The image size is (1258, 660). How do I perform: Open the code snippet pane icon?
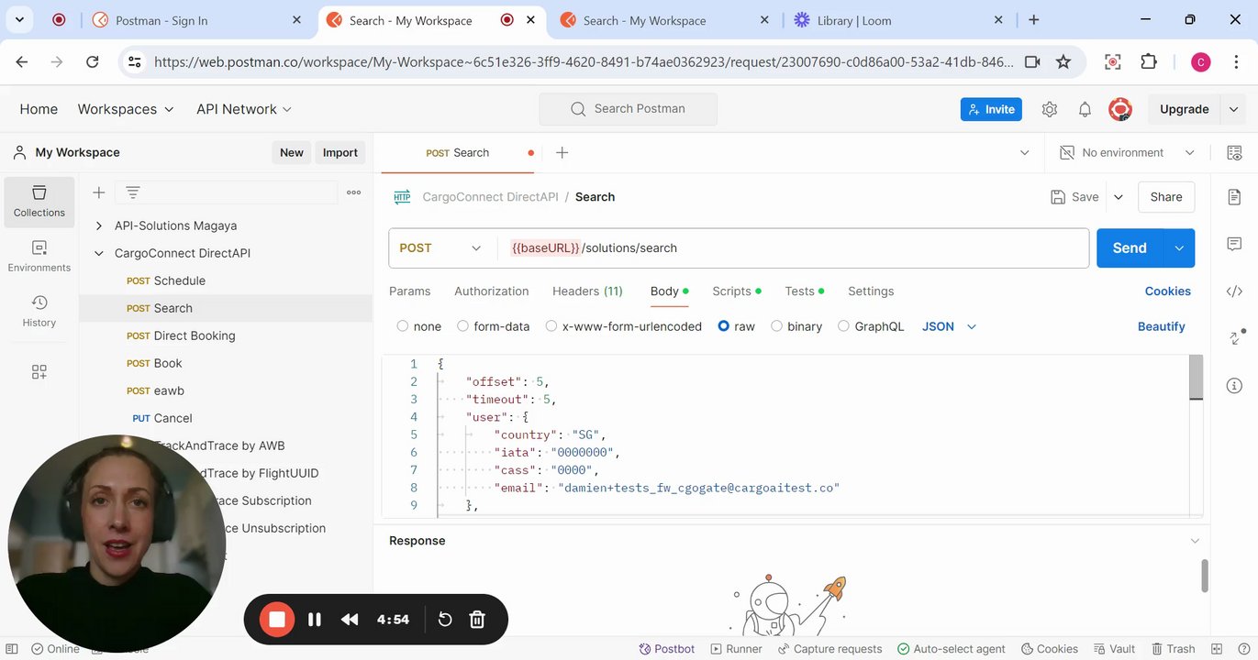pyautogui.click(x=1234, y=291)
